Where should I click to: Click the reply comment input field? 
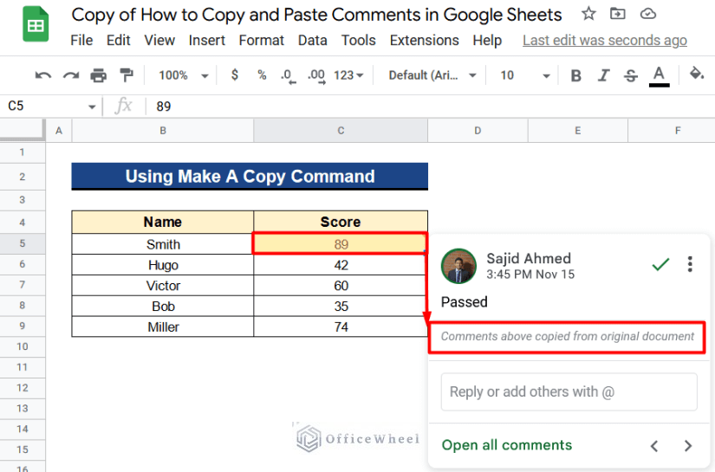[569, 391]
